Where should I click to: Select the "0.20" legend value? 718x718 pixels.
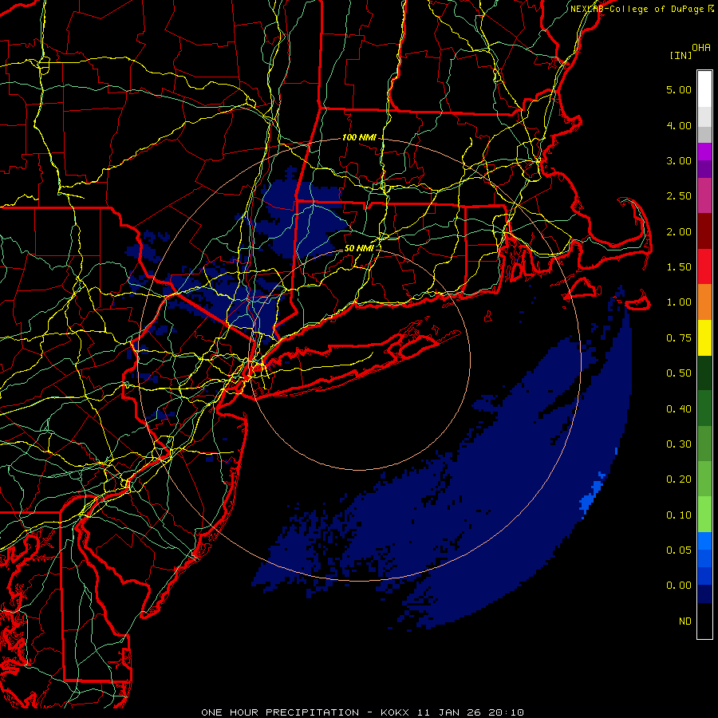[x=679, y=479]
